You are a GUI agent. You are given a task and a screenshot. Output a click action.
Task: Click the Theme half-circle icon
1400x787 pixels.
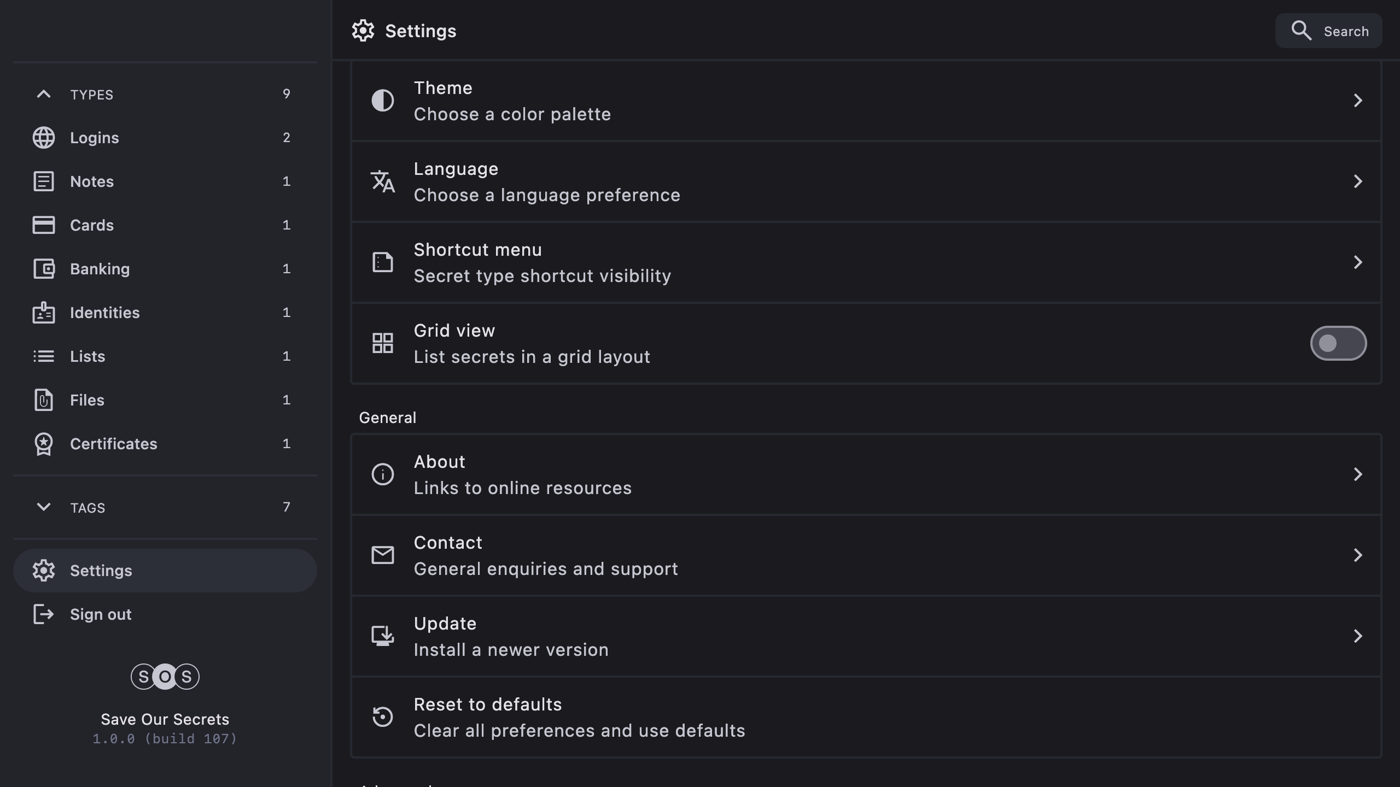click(382, 101)
